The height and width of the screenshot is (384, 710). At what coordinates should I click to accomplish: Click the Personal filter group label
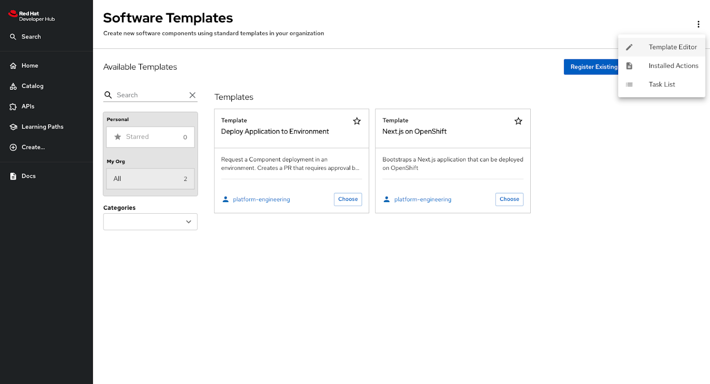pos(118,119)
